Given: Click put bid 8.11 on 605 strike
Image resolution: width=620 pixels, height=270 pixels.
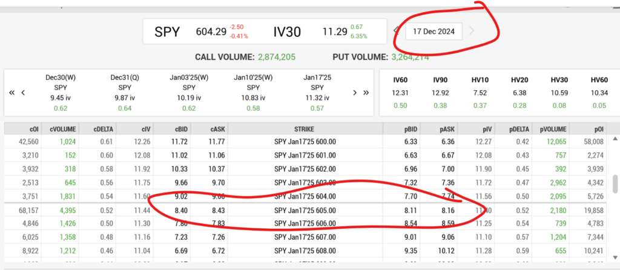Looking at the screenshot, I should [411, 210].
